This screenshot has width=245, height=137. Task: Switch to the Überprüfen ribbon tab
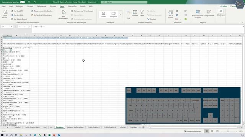(x=72, y=6)
